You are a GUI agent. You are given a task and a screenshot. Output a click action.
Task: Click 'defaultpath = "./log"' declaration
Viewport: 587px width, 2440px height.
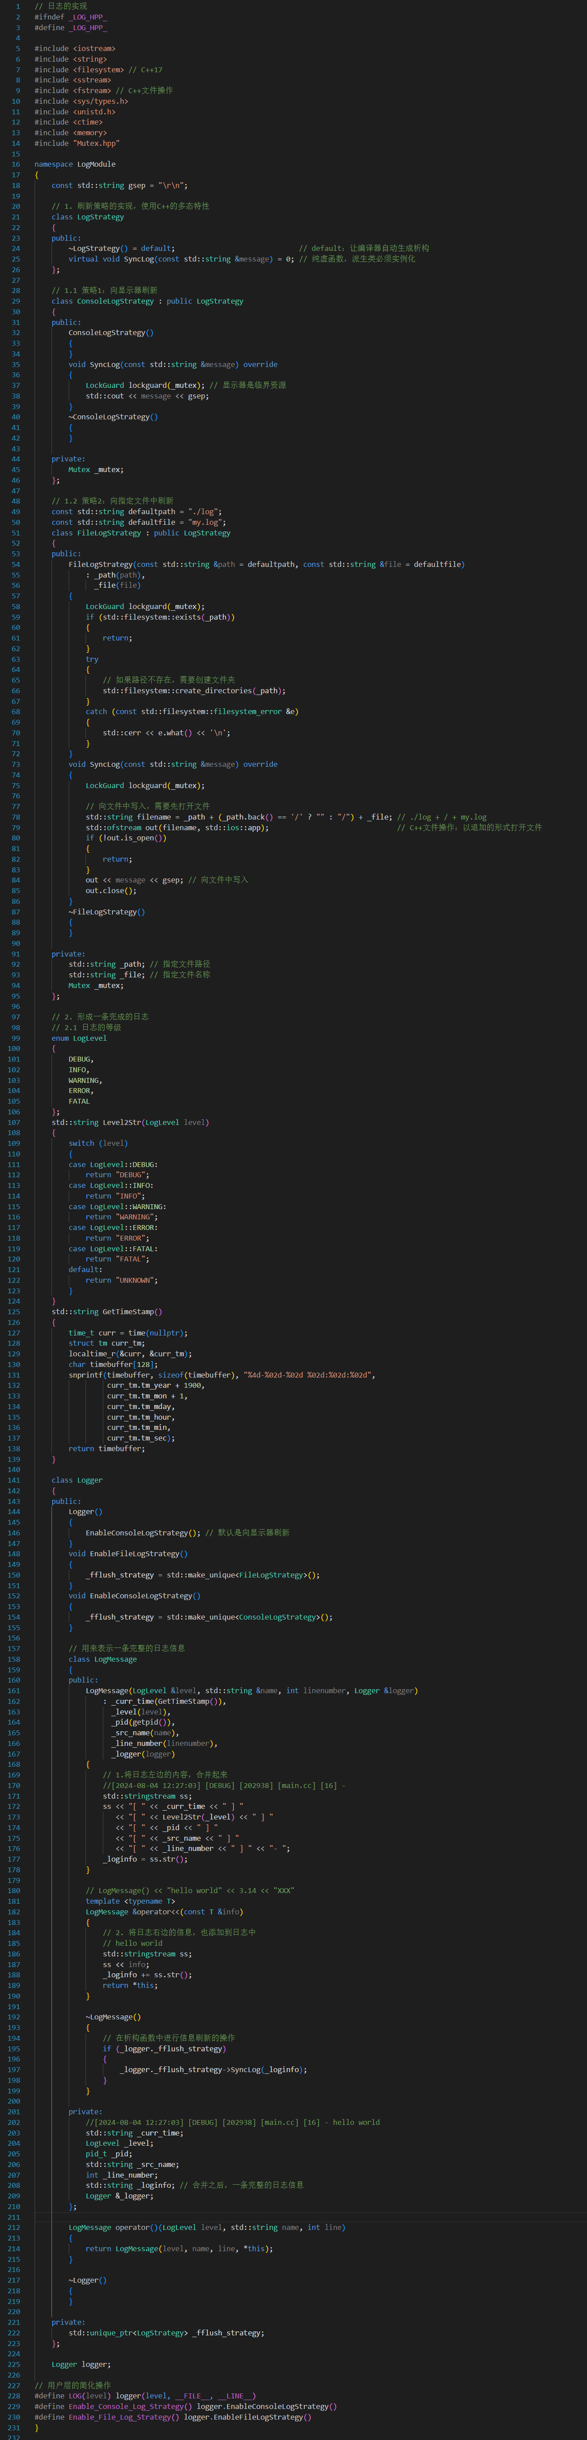tap(136, 511)
